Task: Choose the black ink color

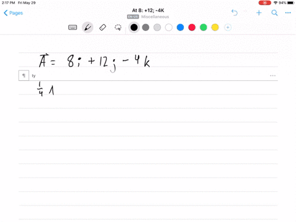Action: 134,27
